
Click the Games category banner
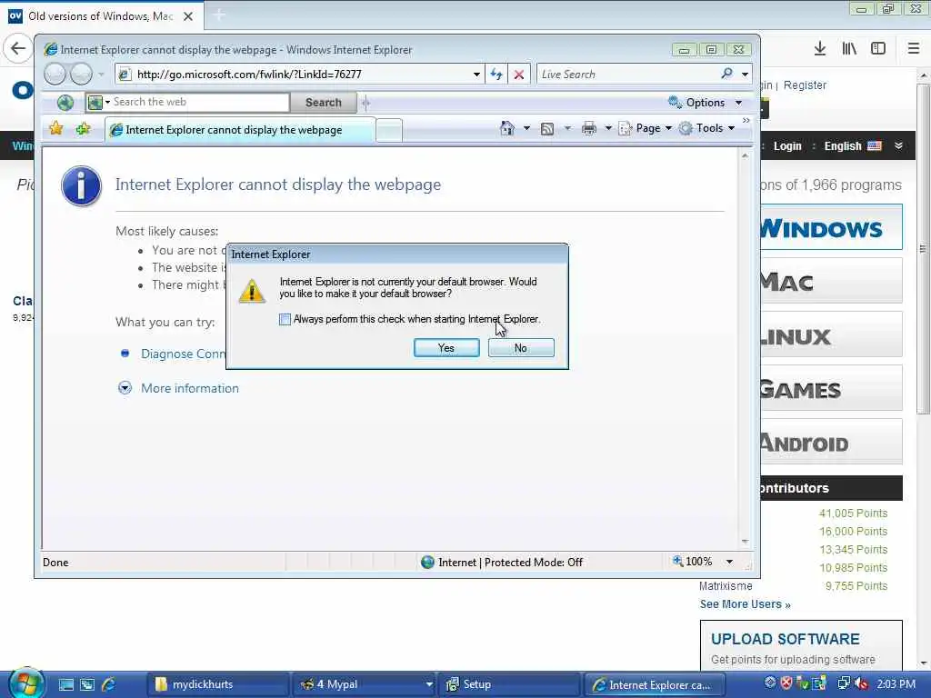(831, 388)
